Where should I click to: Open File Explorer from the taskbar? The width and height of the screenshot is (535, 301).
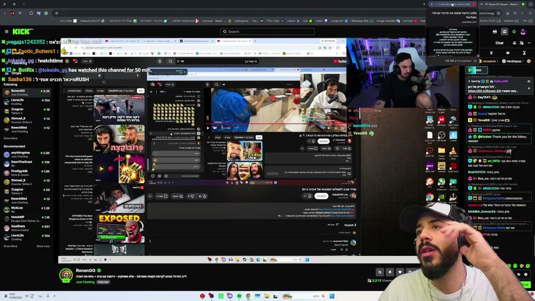coord(267,296)
